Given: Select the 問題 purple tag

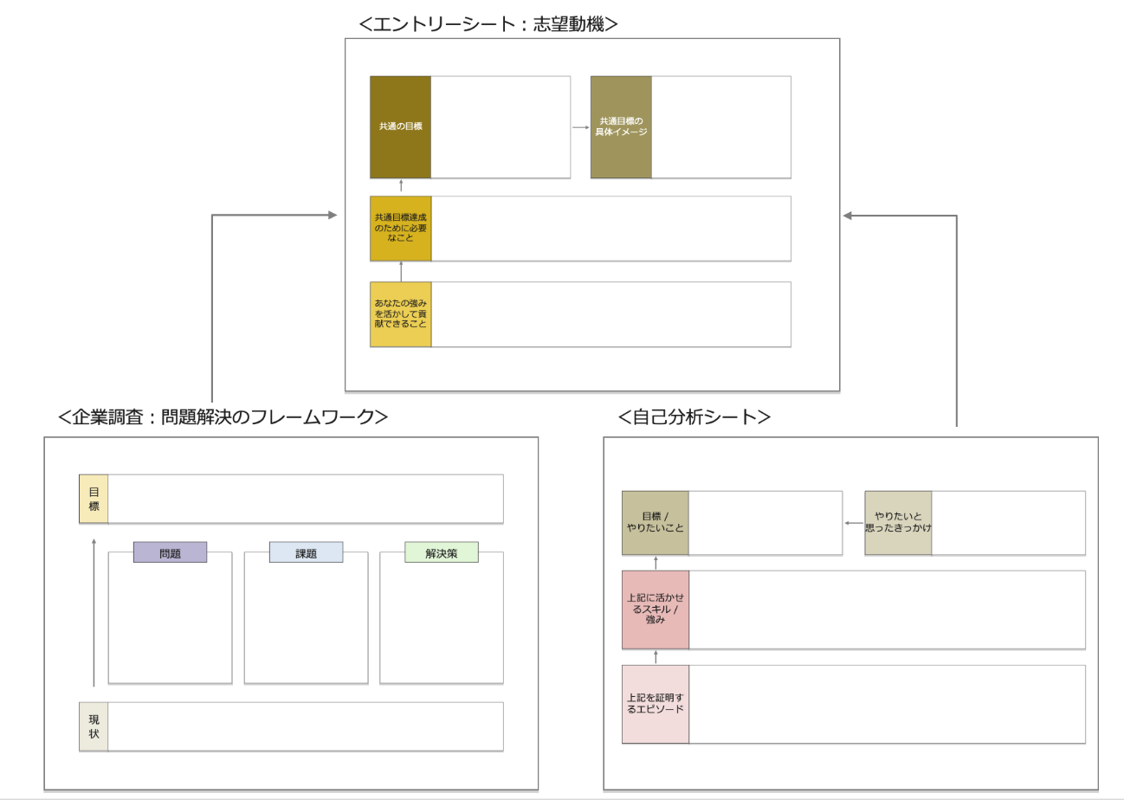Looking at the screenshot, I should [x=170, y=552].
